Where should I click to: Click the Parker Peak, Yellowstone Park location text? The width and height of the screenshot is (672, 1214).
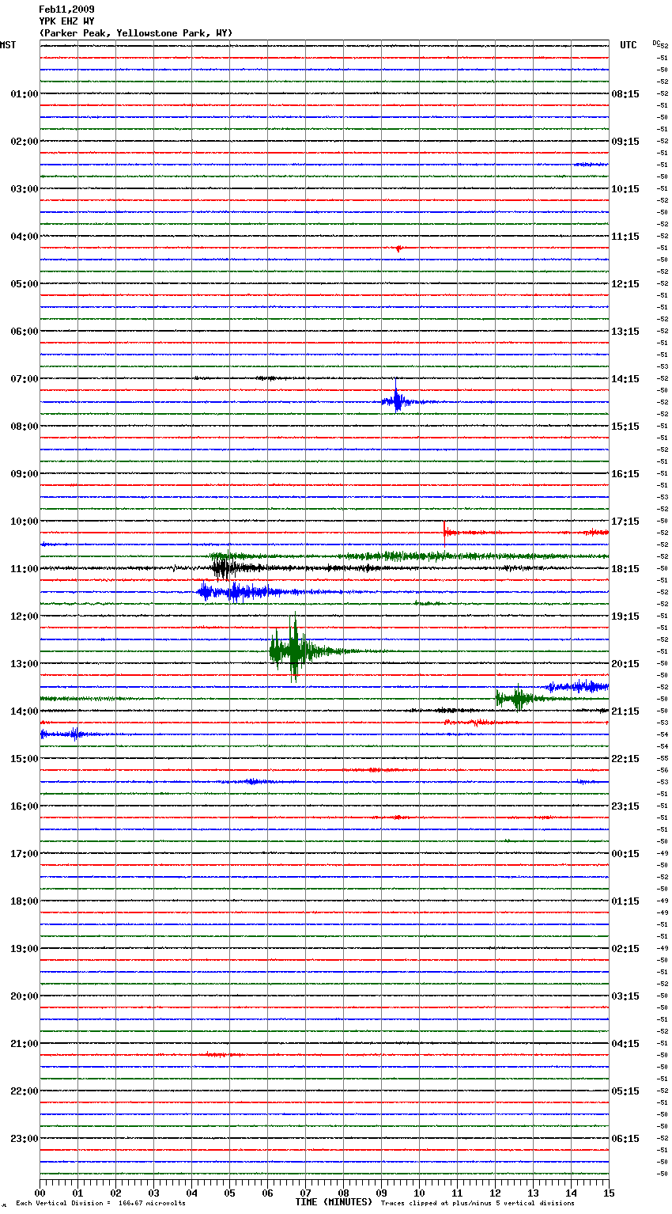point(135,33)
